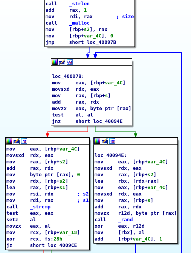Select 'mov [rbx], al' instruction
Screen dimensions: 191x253
tap(119, 233)
